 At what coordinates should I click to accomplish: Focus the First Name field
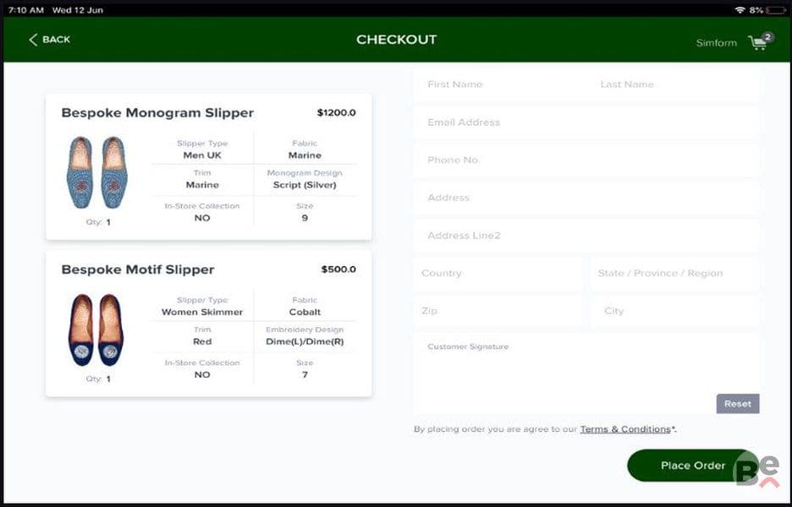tap(500, 84)
